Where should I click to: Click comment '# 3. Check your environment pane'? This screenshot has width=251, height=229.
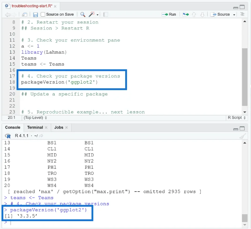(x=71, y=40)
